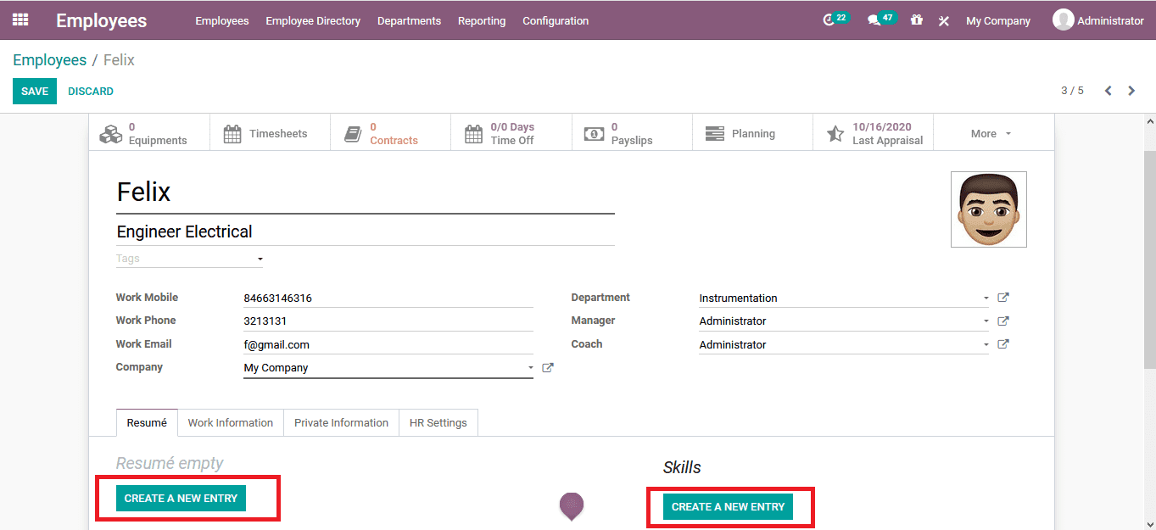Switch to the Work Information tab

[231, 422]
